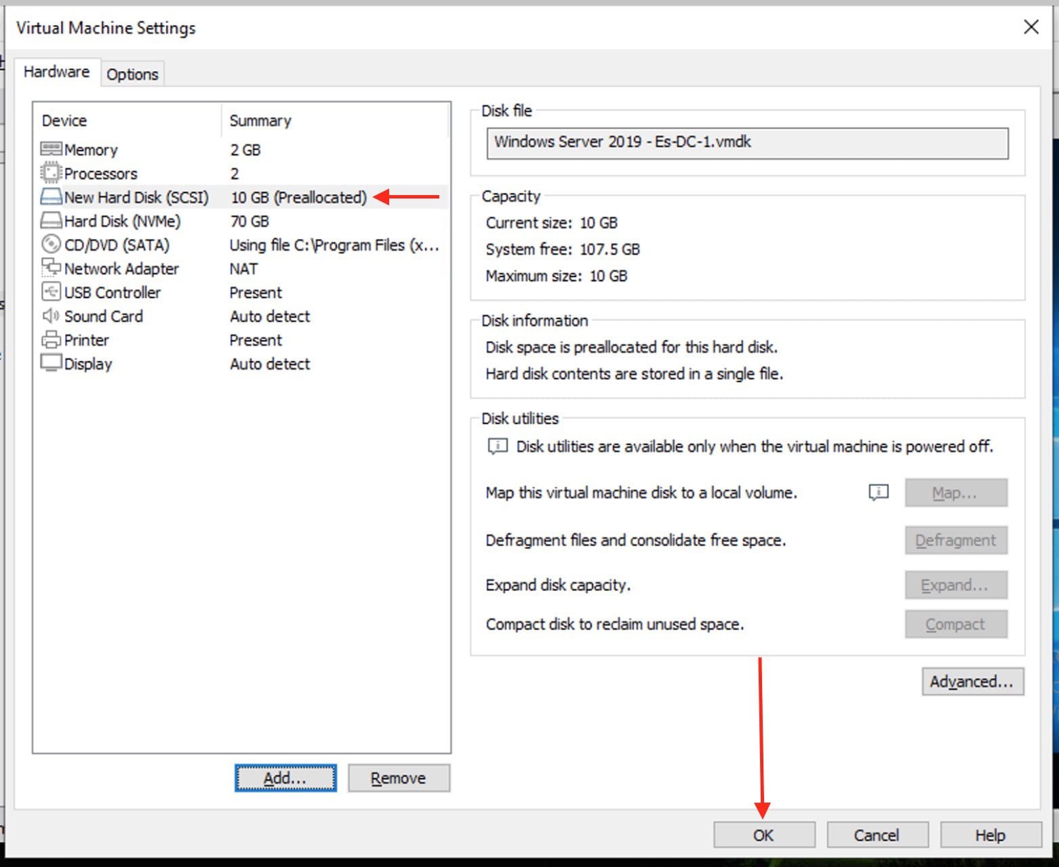1059x867 pixels.
Task: Click the Disk file path field
Action: pyautogui.click(x=746, y=143)
